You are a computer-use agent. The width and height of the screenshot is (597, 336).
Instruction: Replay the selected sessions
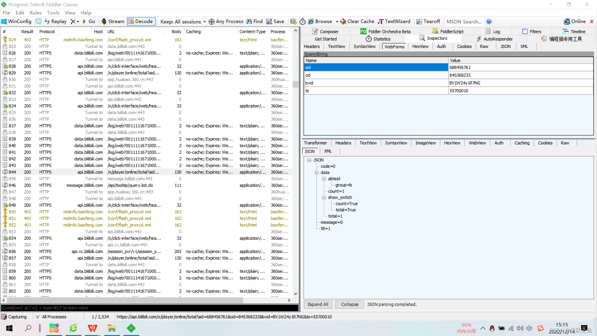coord(55,21)
